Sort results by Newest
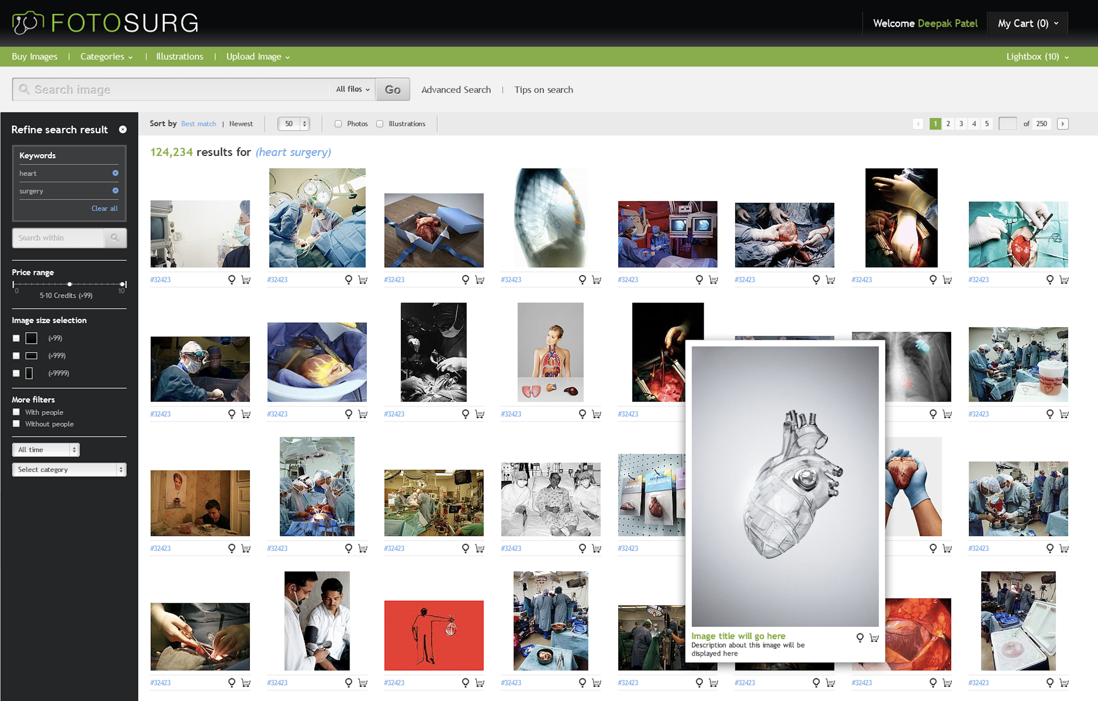Viewport: 1098px width, 701px height. click(x=241, y=123)
